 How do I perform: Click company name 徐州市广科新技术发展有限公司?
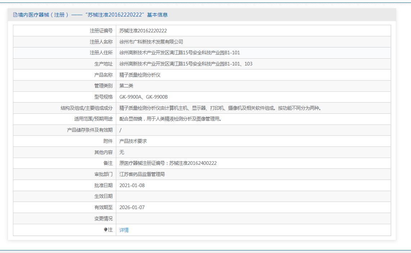(151, 42)
